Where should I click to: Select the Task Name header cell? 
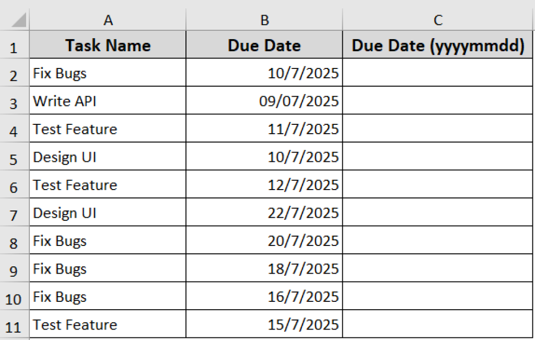(108, 45)
